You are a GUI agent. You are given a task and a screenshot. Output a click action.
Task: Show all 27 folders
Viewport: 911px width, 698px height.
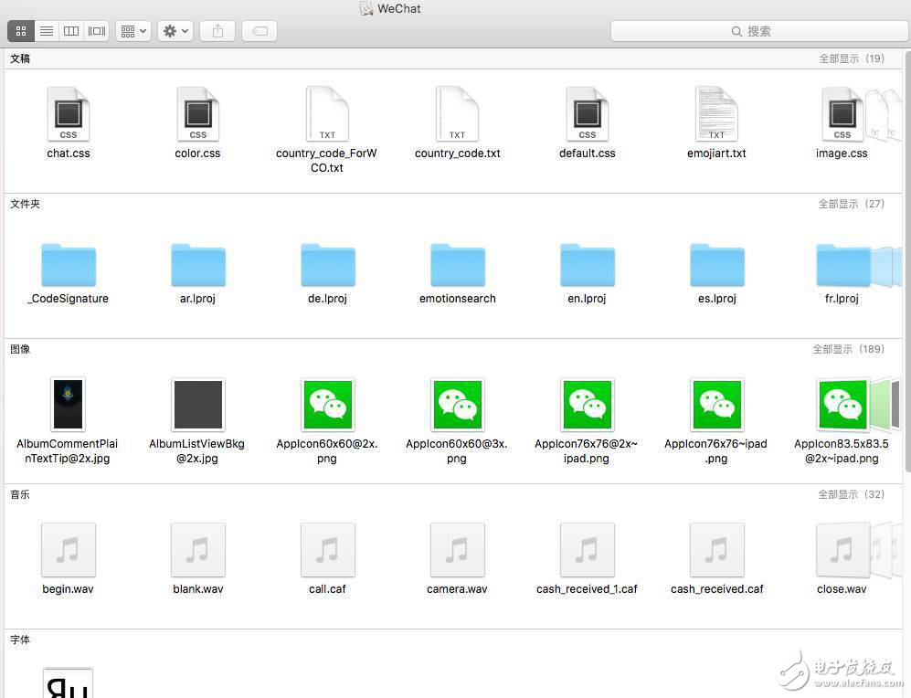tap(851, 204)
